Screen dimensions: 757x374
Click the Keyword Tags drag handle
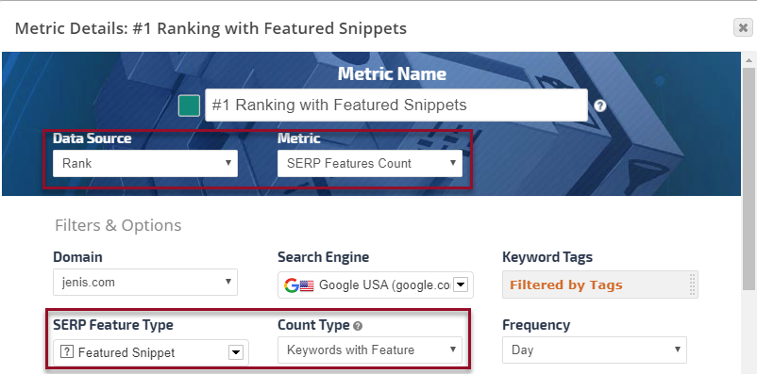click(692, 285)
